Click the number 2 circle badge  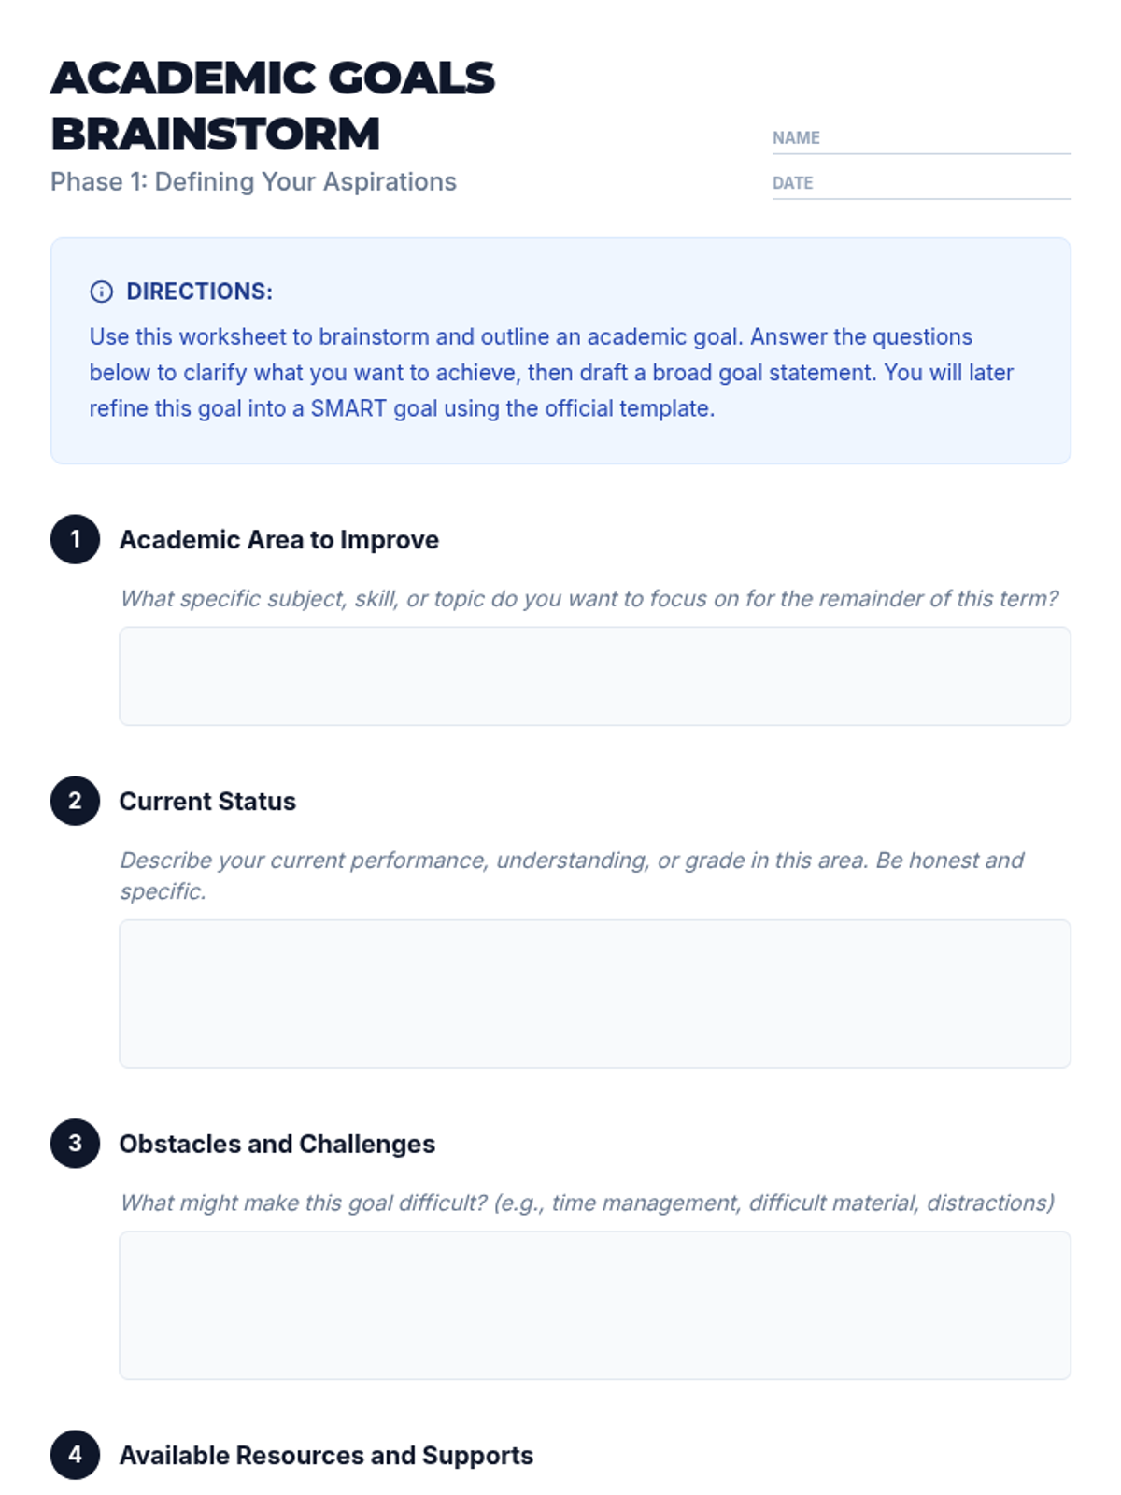[x=75, y=801]
